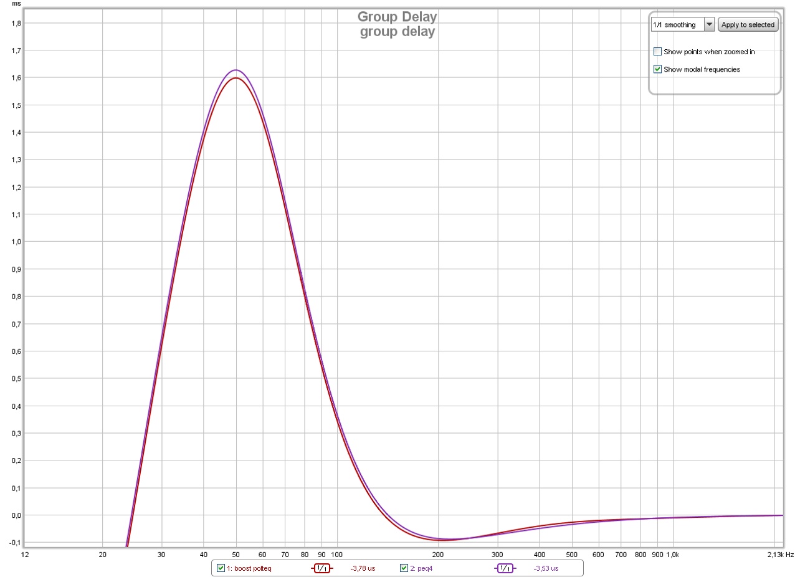
Task: Uncheck the peq4 trace checkbox
Action: coord(404,568)
